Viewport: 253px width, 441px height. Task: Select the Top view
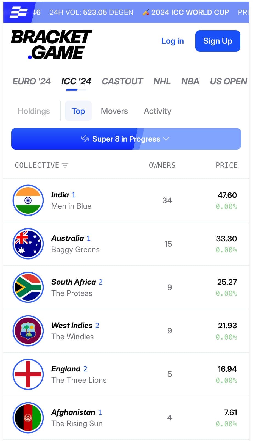(78, 111)
